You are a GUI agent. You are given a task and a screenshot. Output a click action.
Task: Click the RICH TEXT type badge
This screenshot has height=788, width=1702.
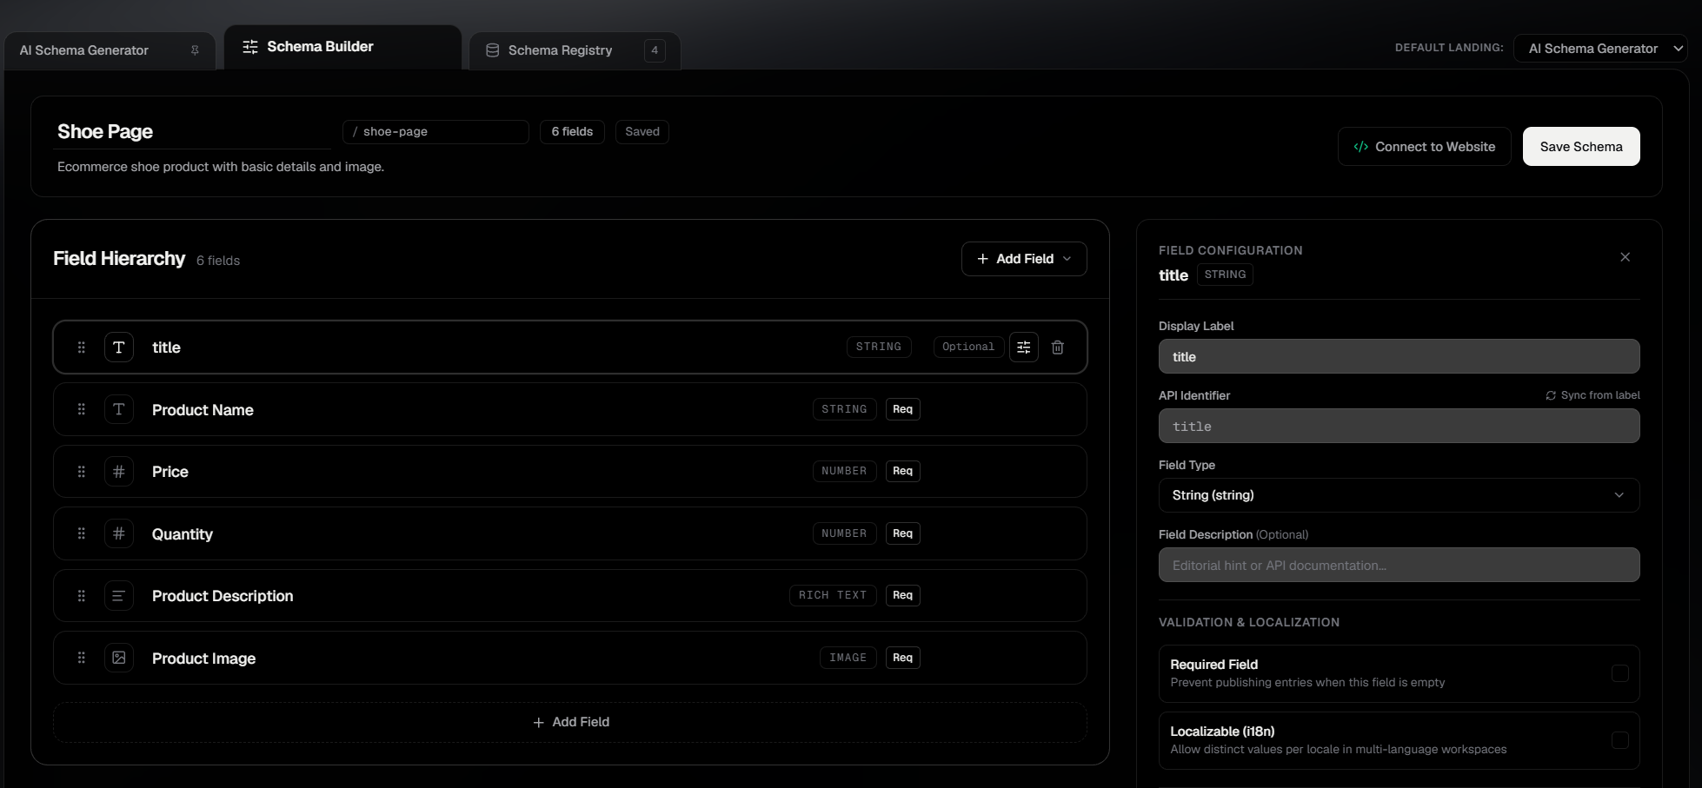pyautogui.click(x=833, y=595)
